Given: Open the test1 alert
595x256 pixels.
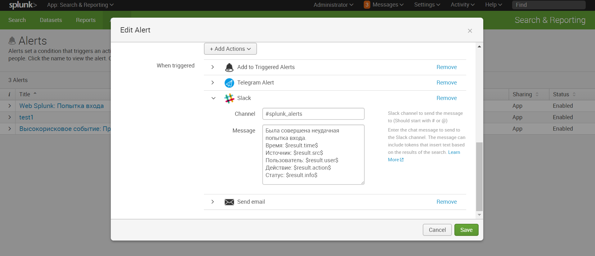Looking at the screenshot, I should 26,117.
